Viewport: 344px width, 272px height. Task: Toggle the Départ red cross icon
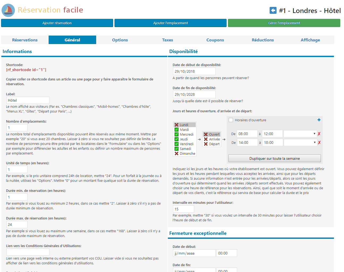coord(206,144)
